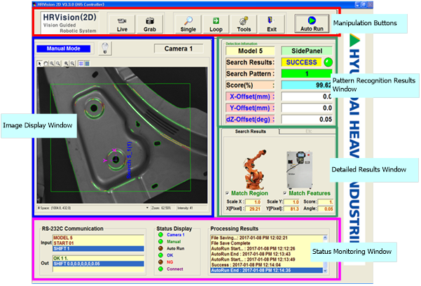This screenshot has width=421, height=286.
Task: Click the robot controller cabinet image
Action: coord(300,170)
